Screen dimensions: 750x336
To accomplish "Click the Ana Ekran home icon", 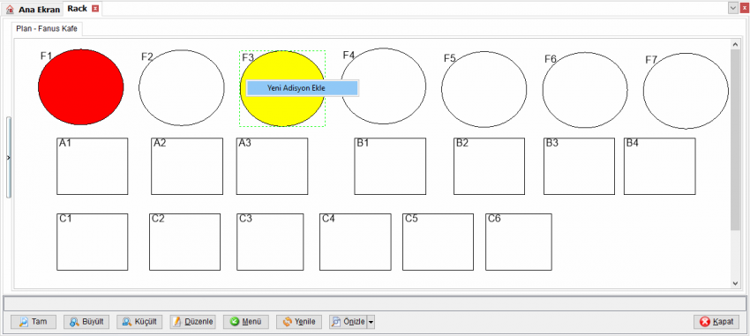I will click(10, 9).
